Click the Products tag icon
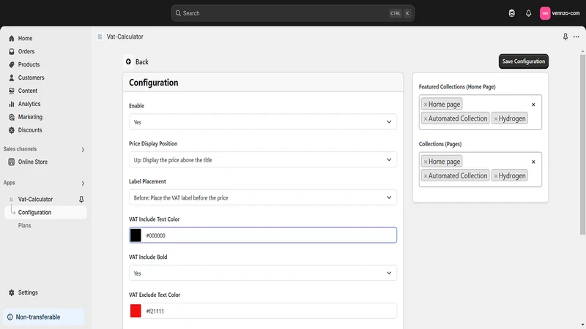 12,64
